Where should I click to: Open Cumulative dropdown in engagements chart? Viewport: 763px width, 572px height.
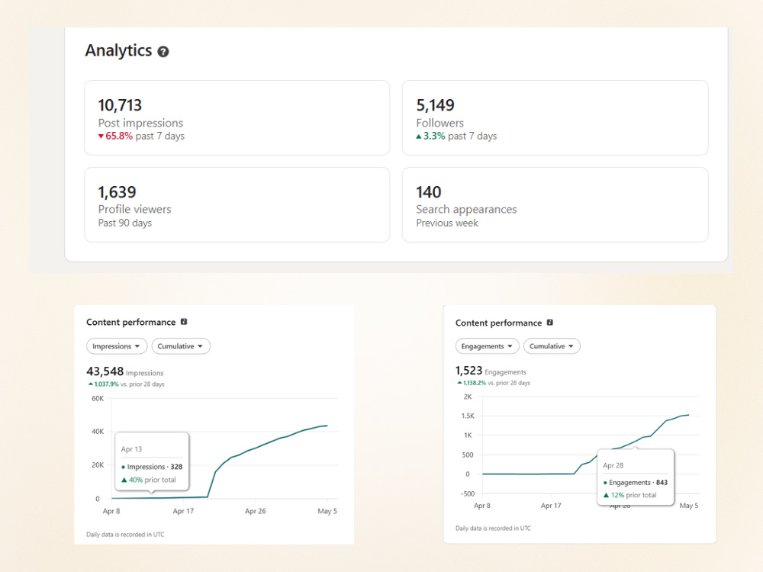click(552, 346)
